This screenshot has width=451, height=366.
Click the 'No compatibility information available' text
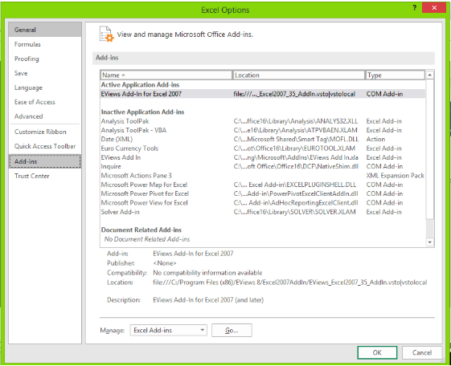tap(207, 273)
